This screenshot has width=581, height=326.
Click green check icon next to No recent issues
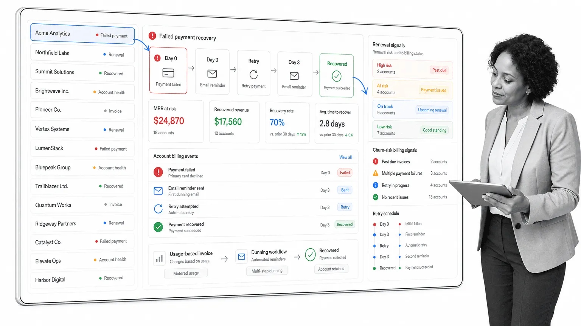point(376,197)
